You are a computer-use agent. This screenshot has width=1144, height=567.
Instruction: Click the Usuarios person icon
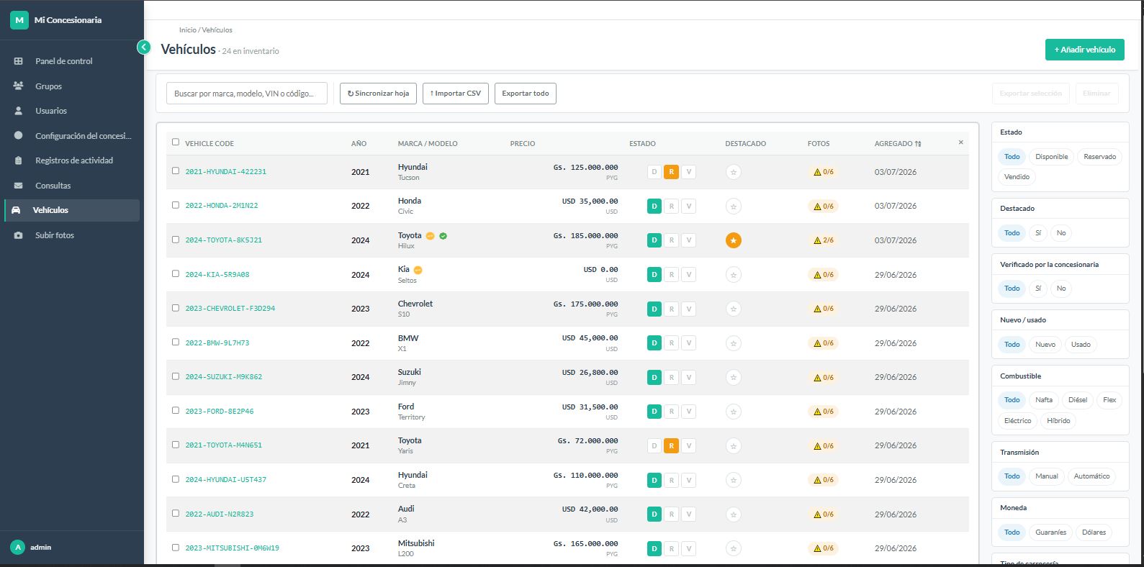click(x=19, y=111)
